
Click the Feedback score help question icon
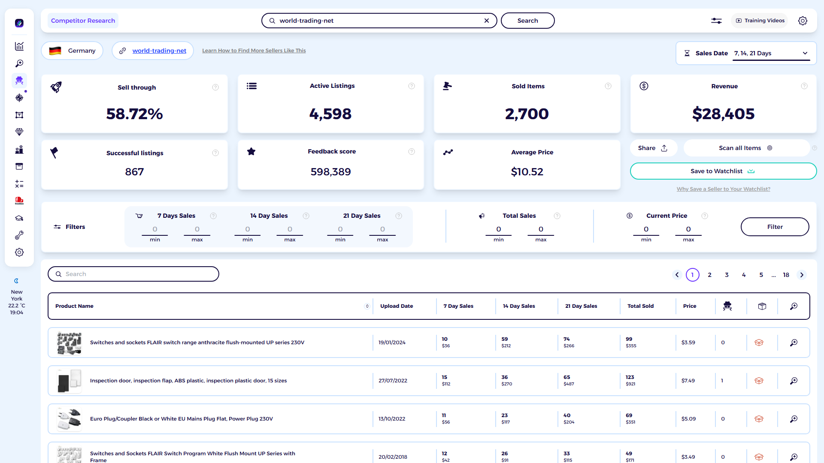pos(412,152)
